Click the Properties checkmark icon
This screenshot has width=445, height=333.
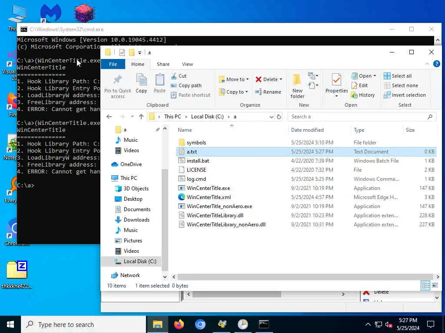click(336, 80)
